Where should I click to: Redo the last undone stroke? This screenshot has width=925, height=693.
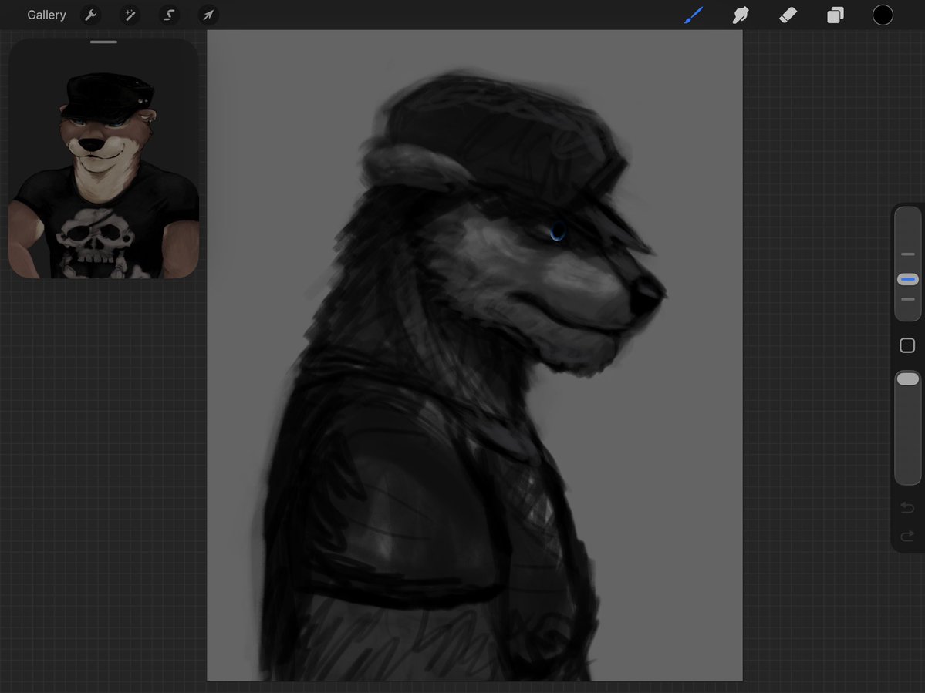pyautogui.click(x=907, y=536)
